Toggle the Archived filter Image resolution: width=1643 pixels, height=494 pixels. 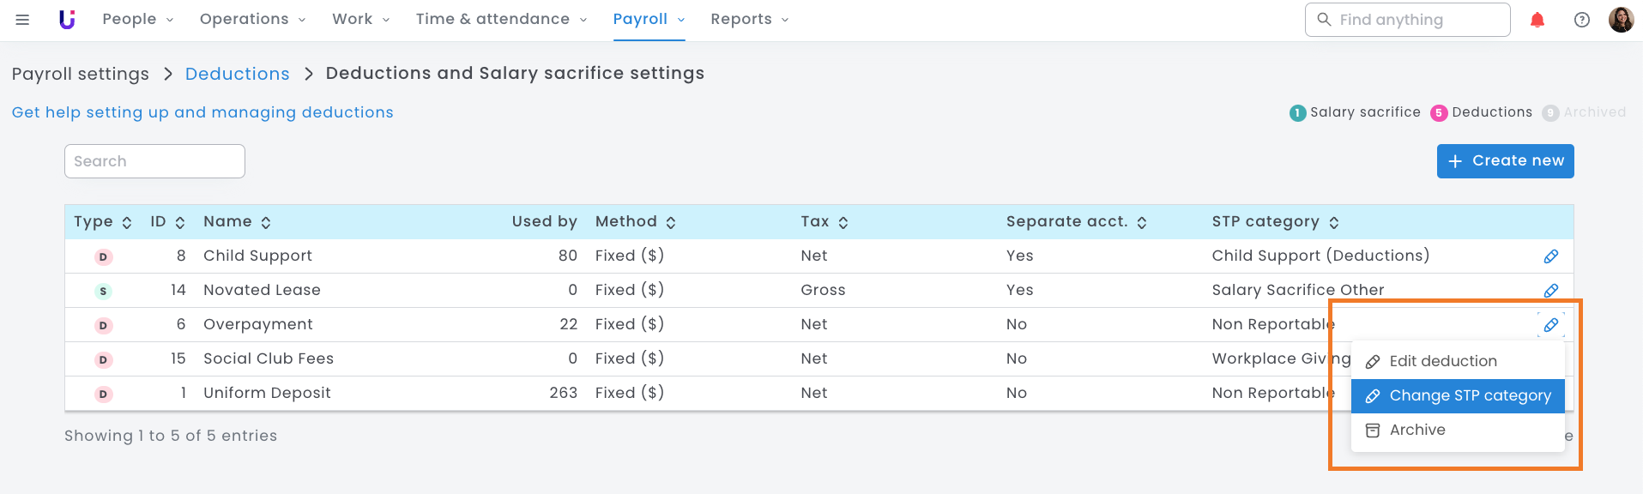click(x=1584, y=112)
